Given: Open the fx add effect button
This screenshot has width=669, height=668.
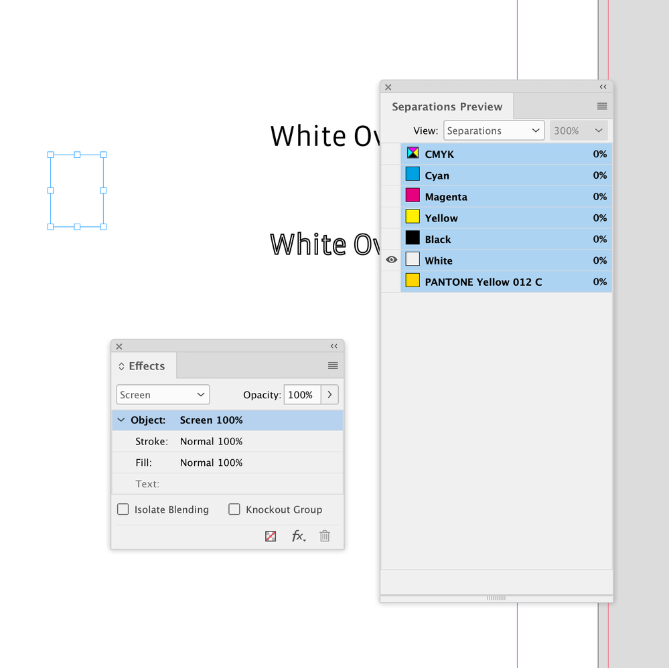Looking at the screenshot, I should pyautogui.click(x=298, y=536).
